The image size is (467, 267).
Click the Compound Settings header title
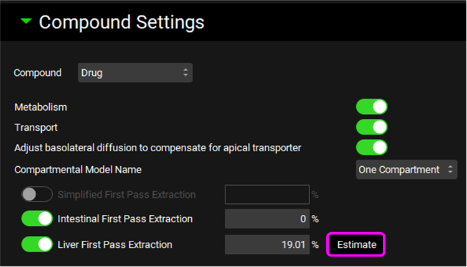121,22
